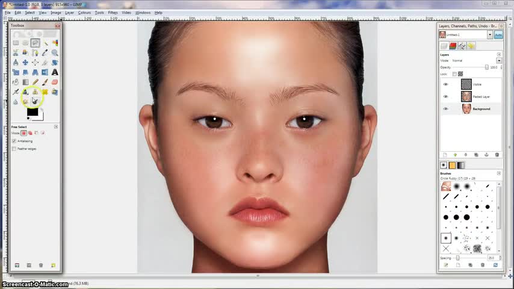Switch to the Paths tab
This screenshot has width=514, height=289.
tap(462, 46)
